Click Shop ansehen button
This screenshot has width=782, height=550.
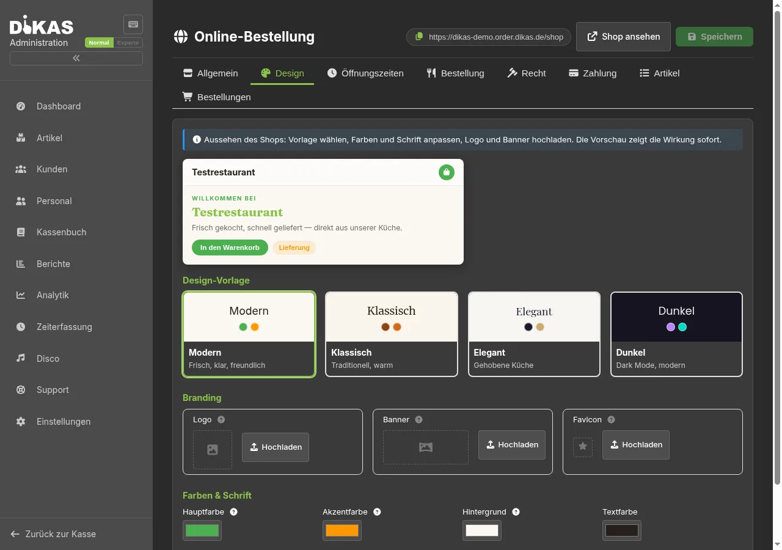(623, 37)
